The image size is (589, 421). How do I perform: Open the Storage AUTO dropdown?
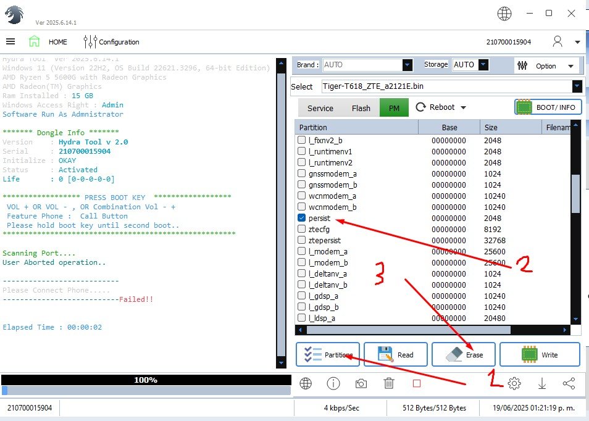tap(483, 65)
